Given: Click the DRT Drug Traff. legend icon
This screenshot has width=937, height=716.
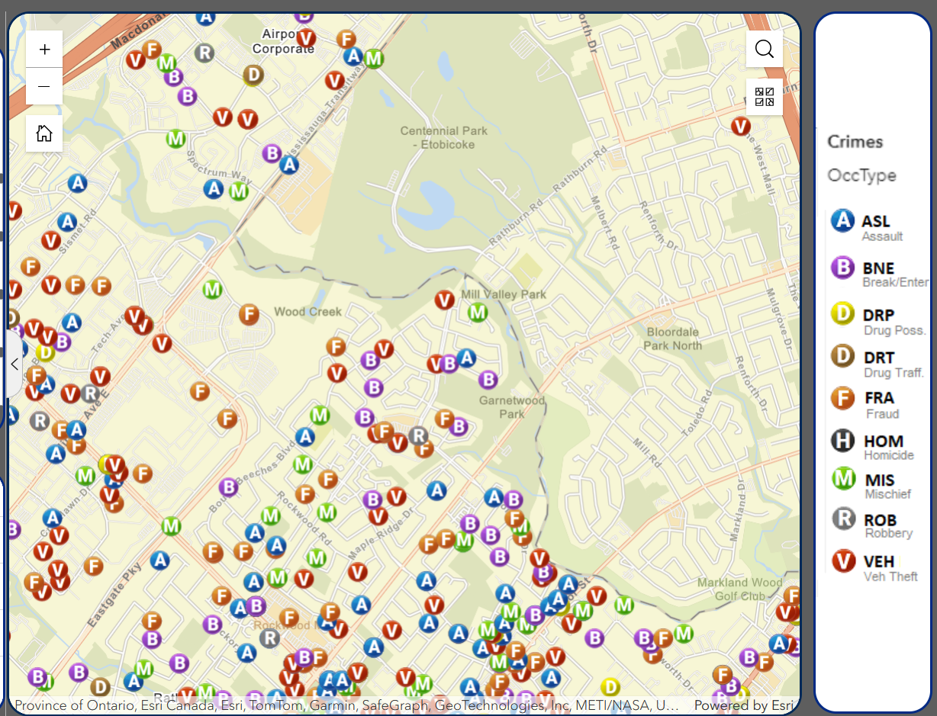Looking at the screenshot, I should pyautogui.click(x=842, y=357).
